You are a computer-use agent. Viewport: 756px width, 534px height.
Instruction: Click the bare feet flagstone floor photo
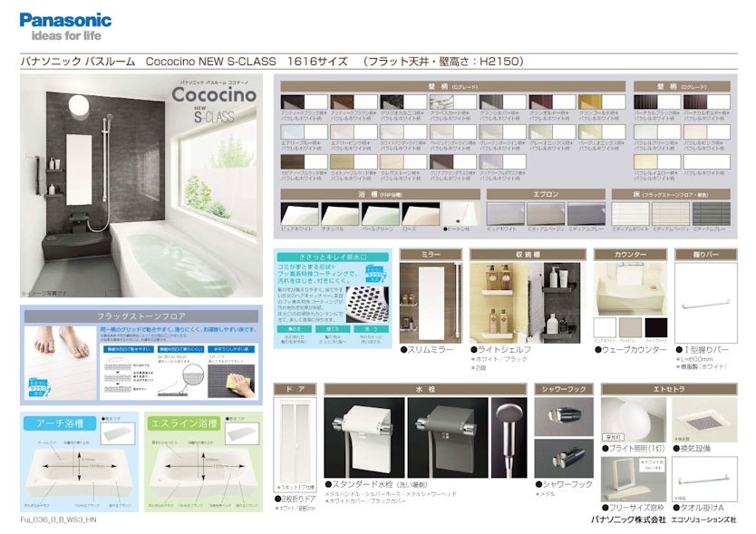click(x=60, y=363)
